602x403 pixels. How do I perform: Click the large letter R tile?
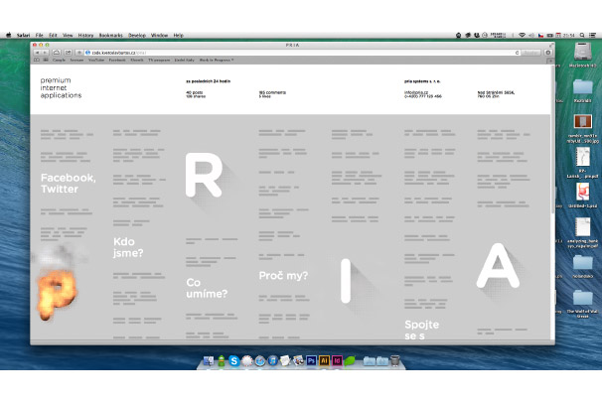[x=202, y=176]
